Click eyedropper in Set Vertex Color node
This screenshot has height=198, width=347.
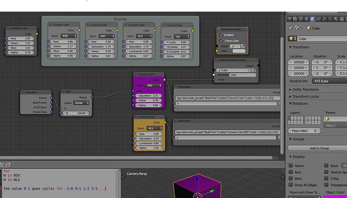pos(243,46)
